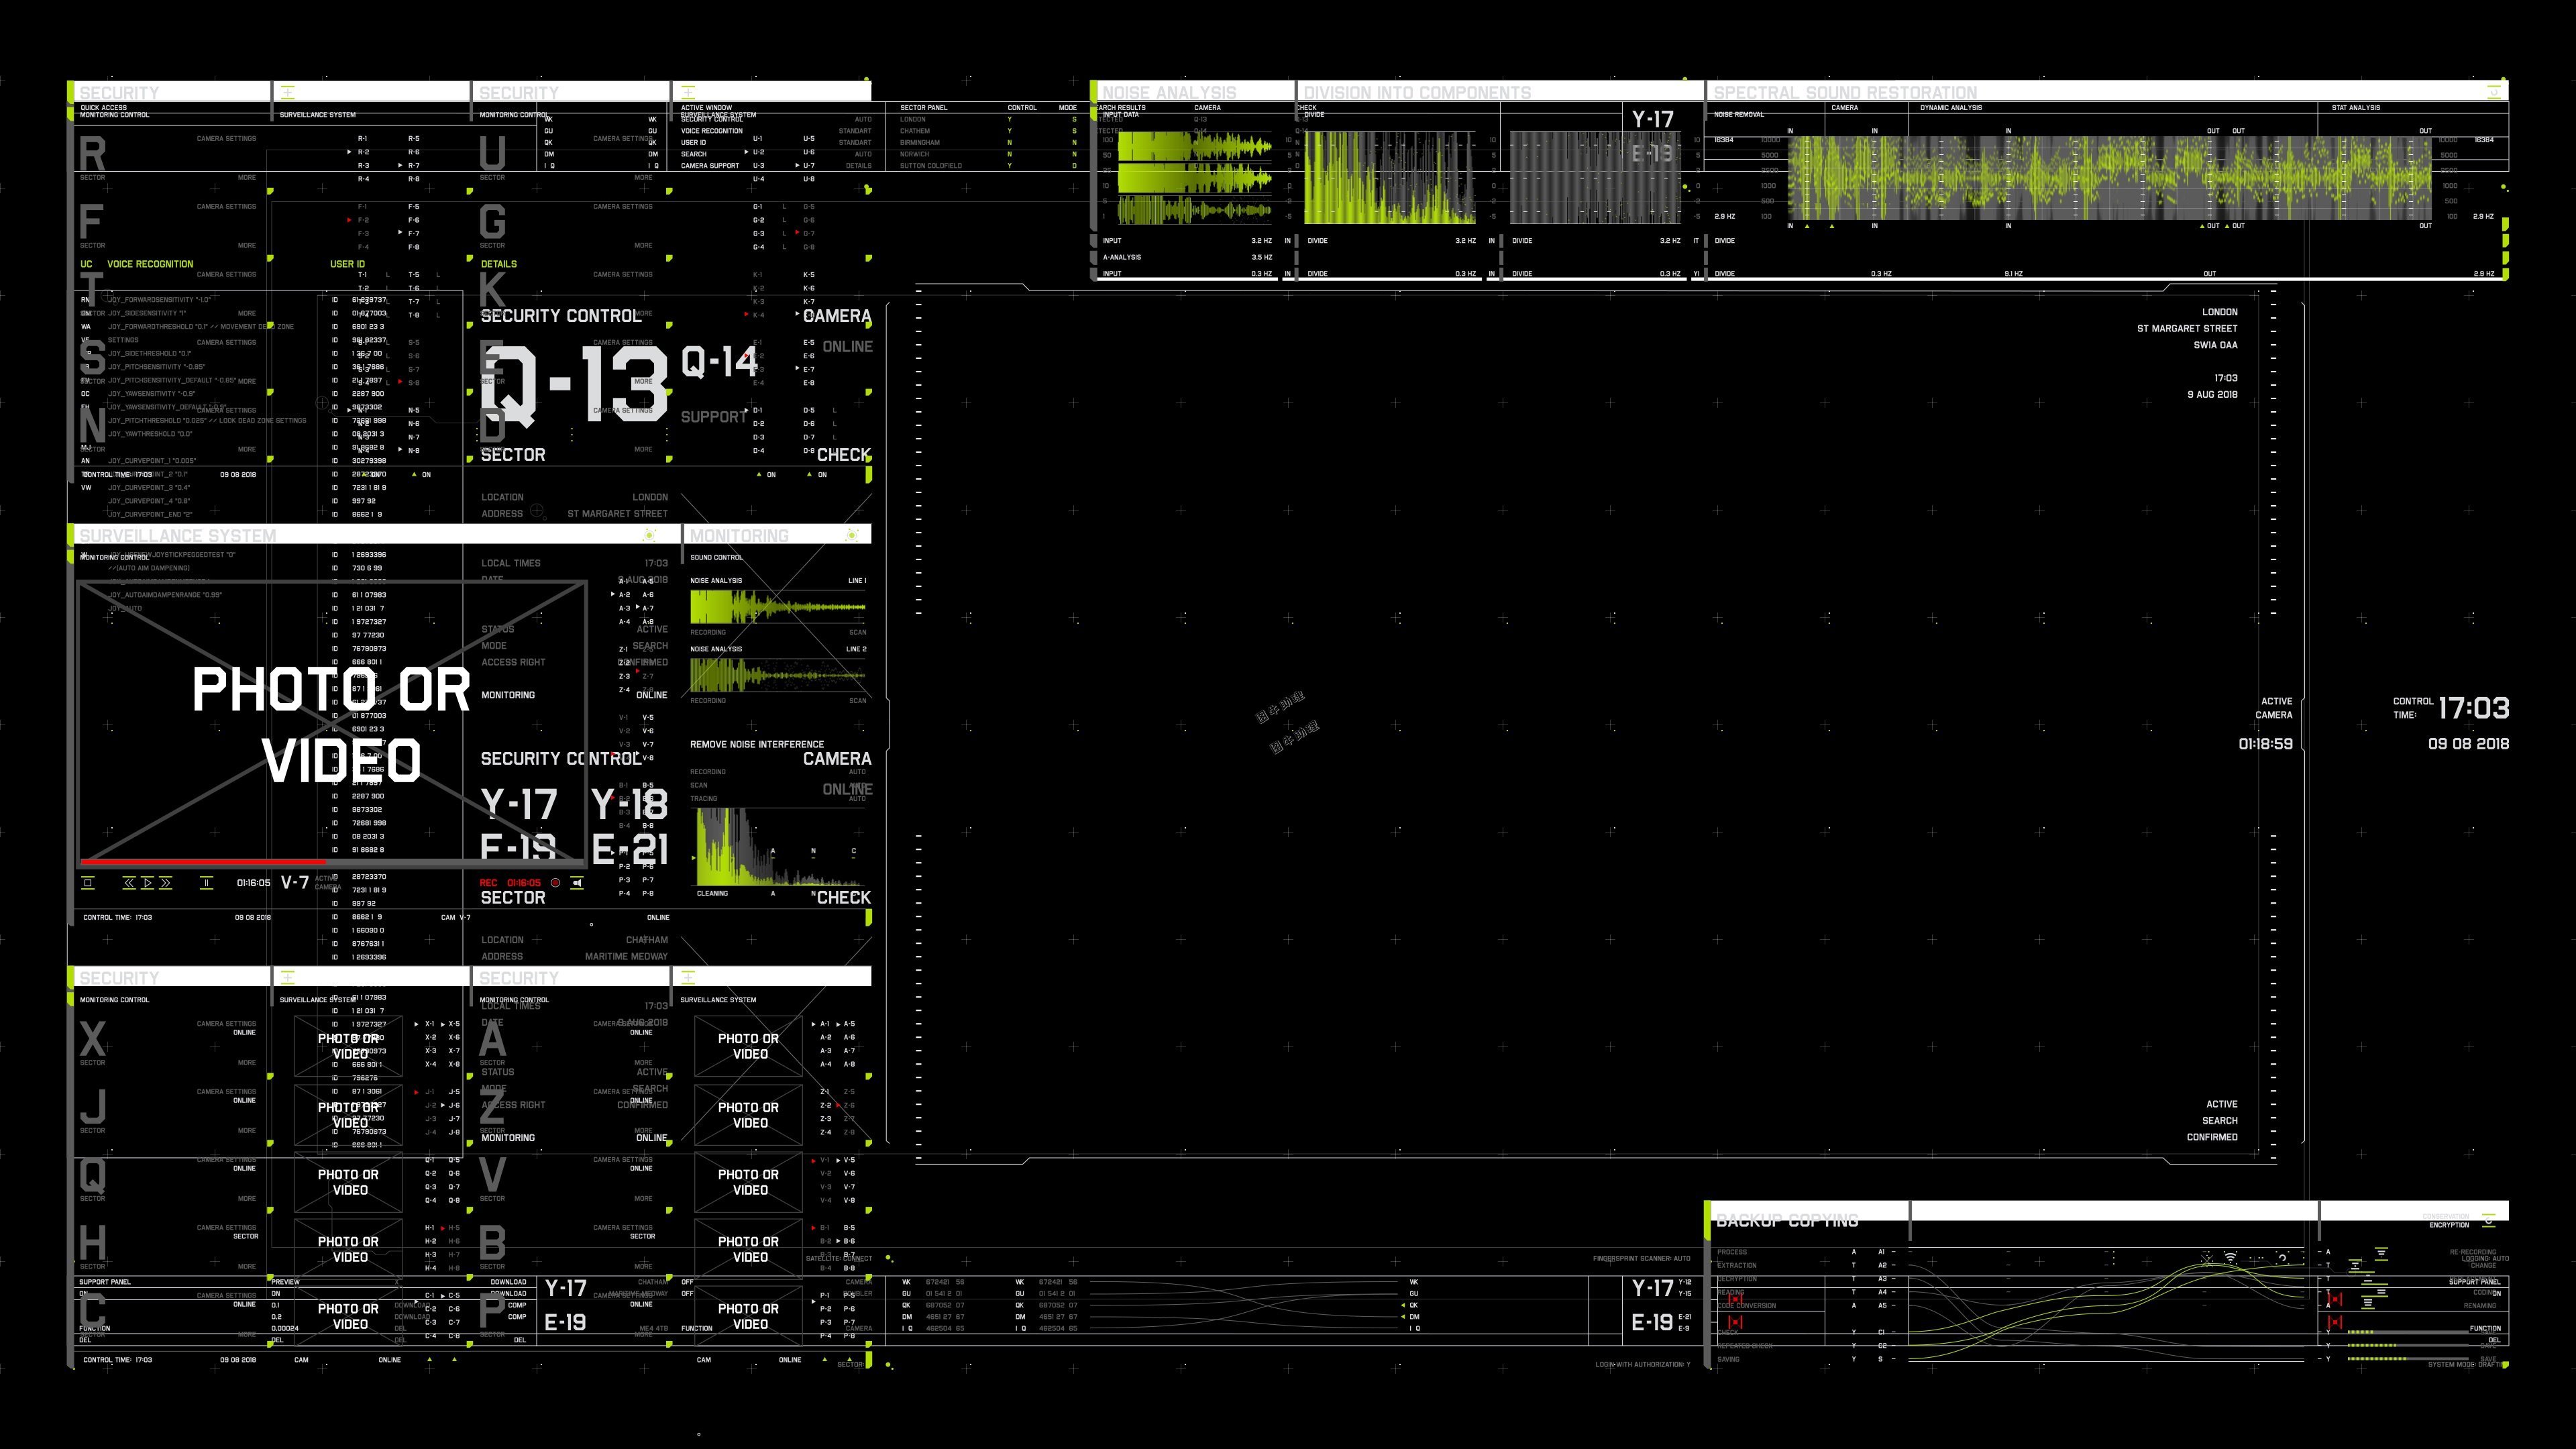Viewport: 2576px width, 1449px height.
Task: Fast-forward the surveillance video
Action: (166, 883)
